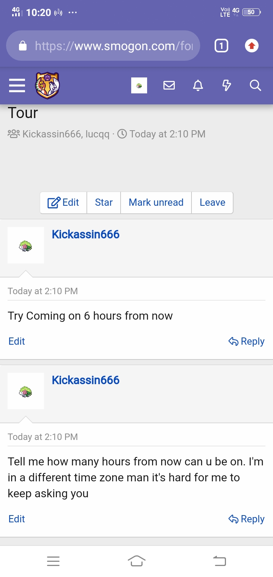Tap the What's New lightning icon
Image resolution: width=273 pixels, height=577 pixels.
[x=226, y=86]
